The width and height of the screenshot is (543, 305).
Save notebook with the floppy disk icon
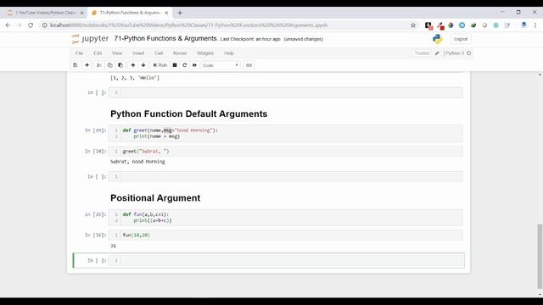[76, 65]
